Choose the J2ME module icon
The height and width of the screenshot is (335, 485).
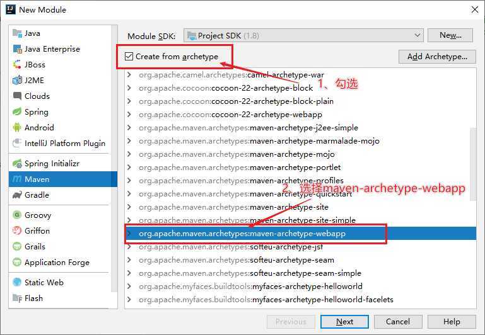point(17,80)
